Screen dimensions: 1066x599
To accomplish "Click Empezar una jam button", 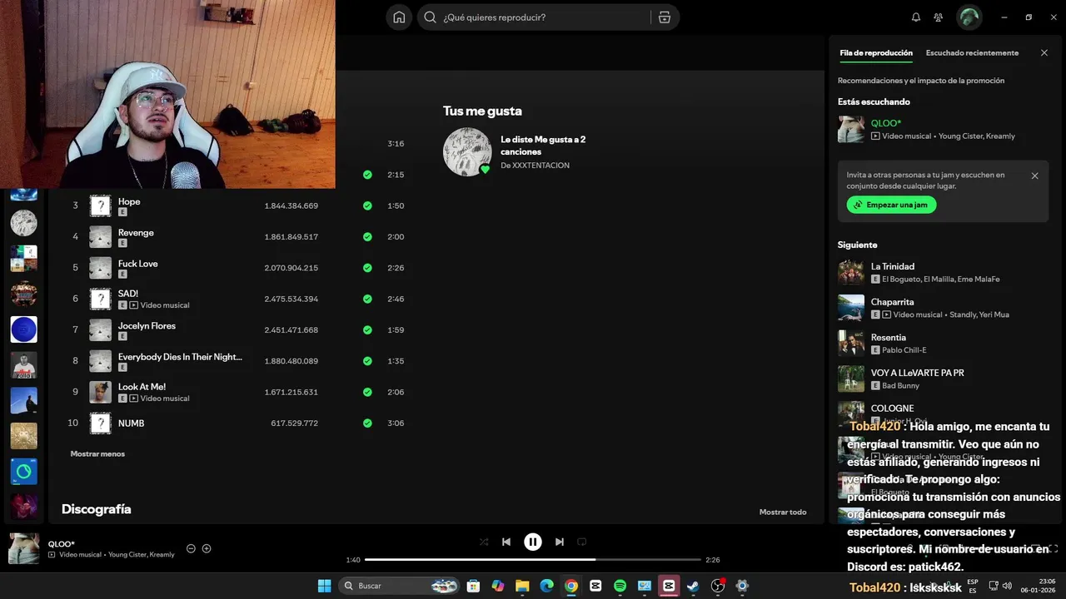I will click(892, 205).
